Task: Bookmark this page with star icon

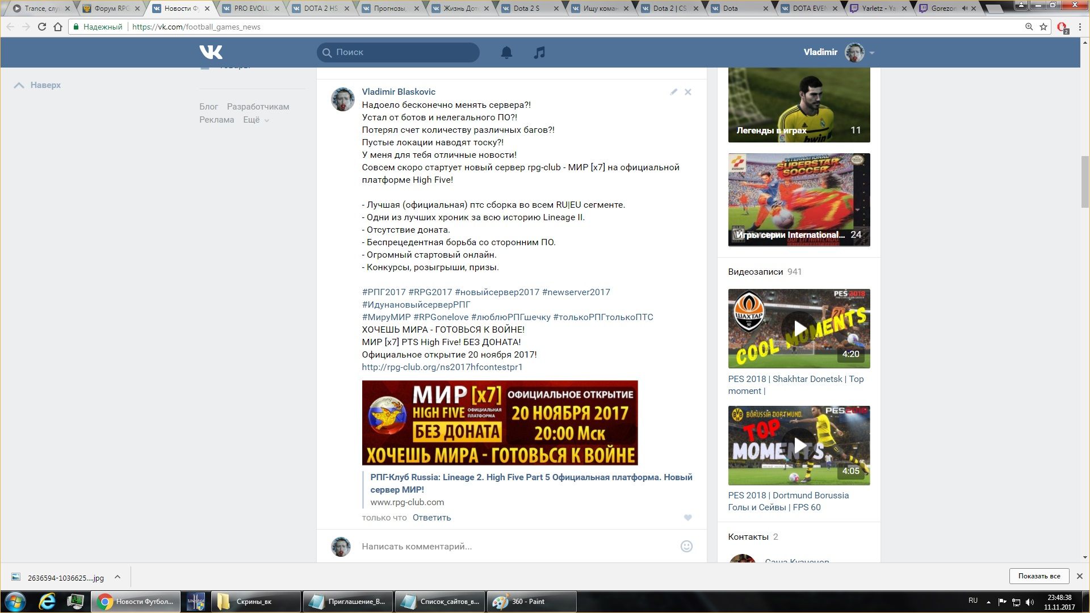Action: [1043, 27]
